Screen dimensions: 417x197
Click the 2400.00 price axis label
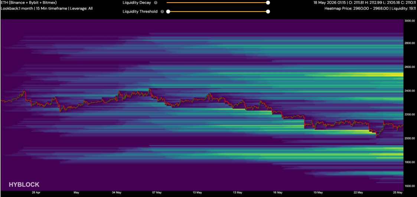[x=410, y=91]
